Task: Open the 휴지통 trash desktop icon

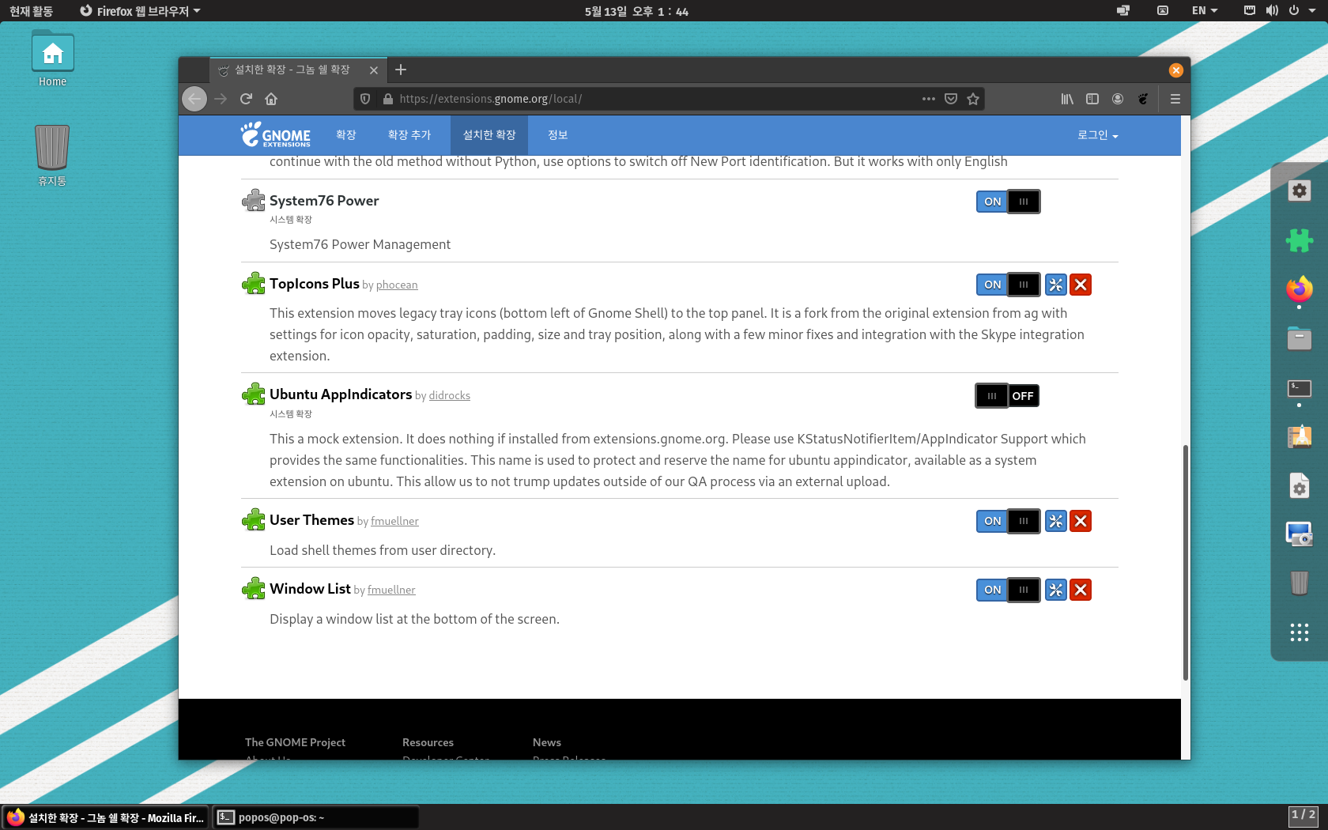Action: pos(52,156)
